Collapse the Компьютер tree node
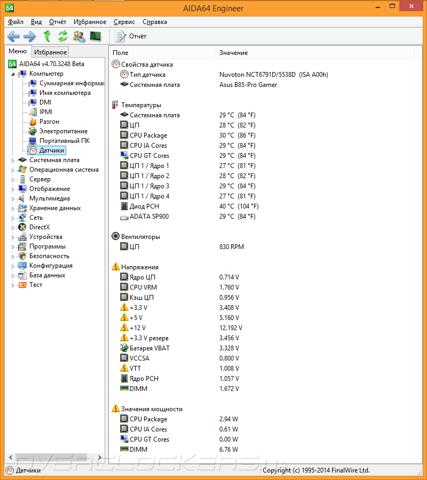Image resolution: width=427 pixels, height=480 pixels. pyautogui.click(x=13, y=74)
